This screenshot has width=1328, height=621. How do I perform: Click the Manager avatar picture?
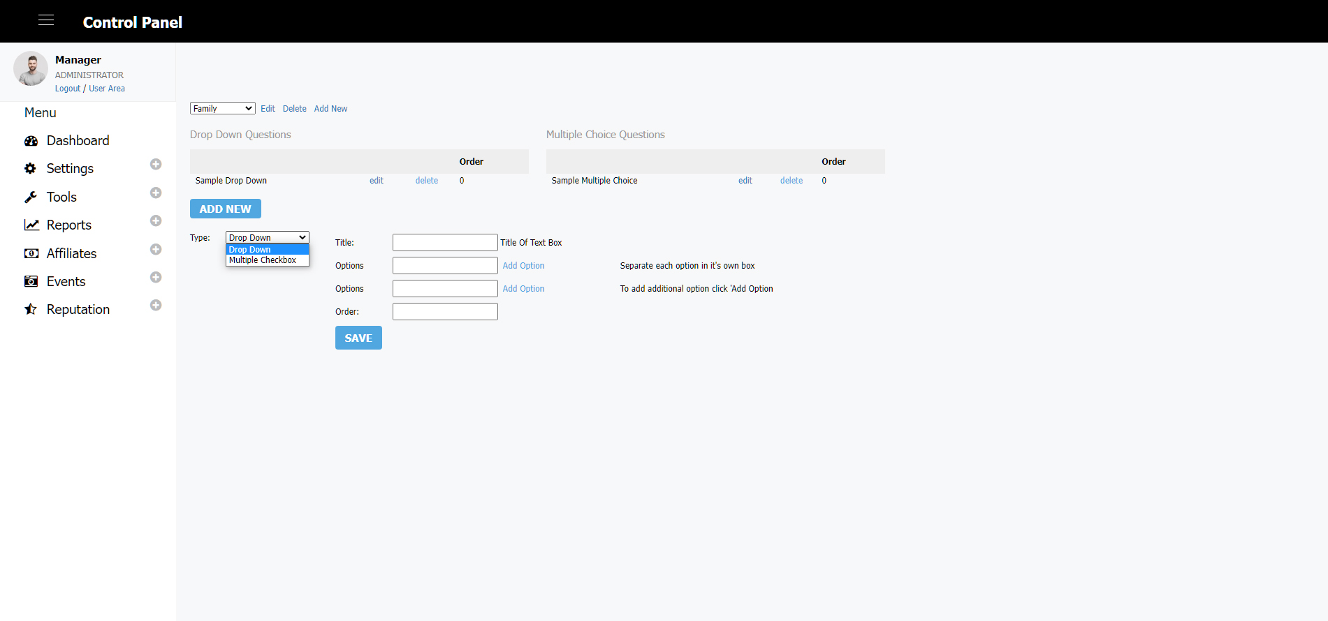tap(31, 68)
